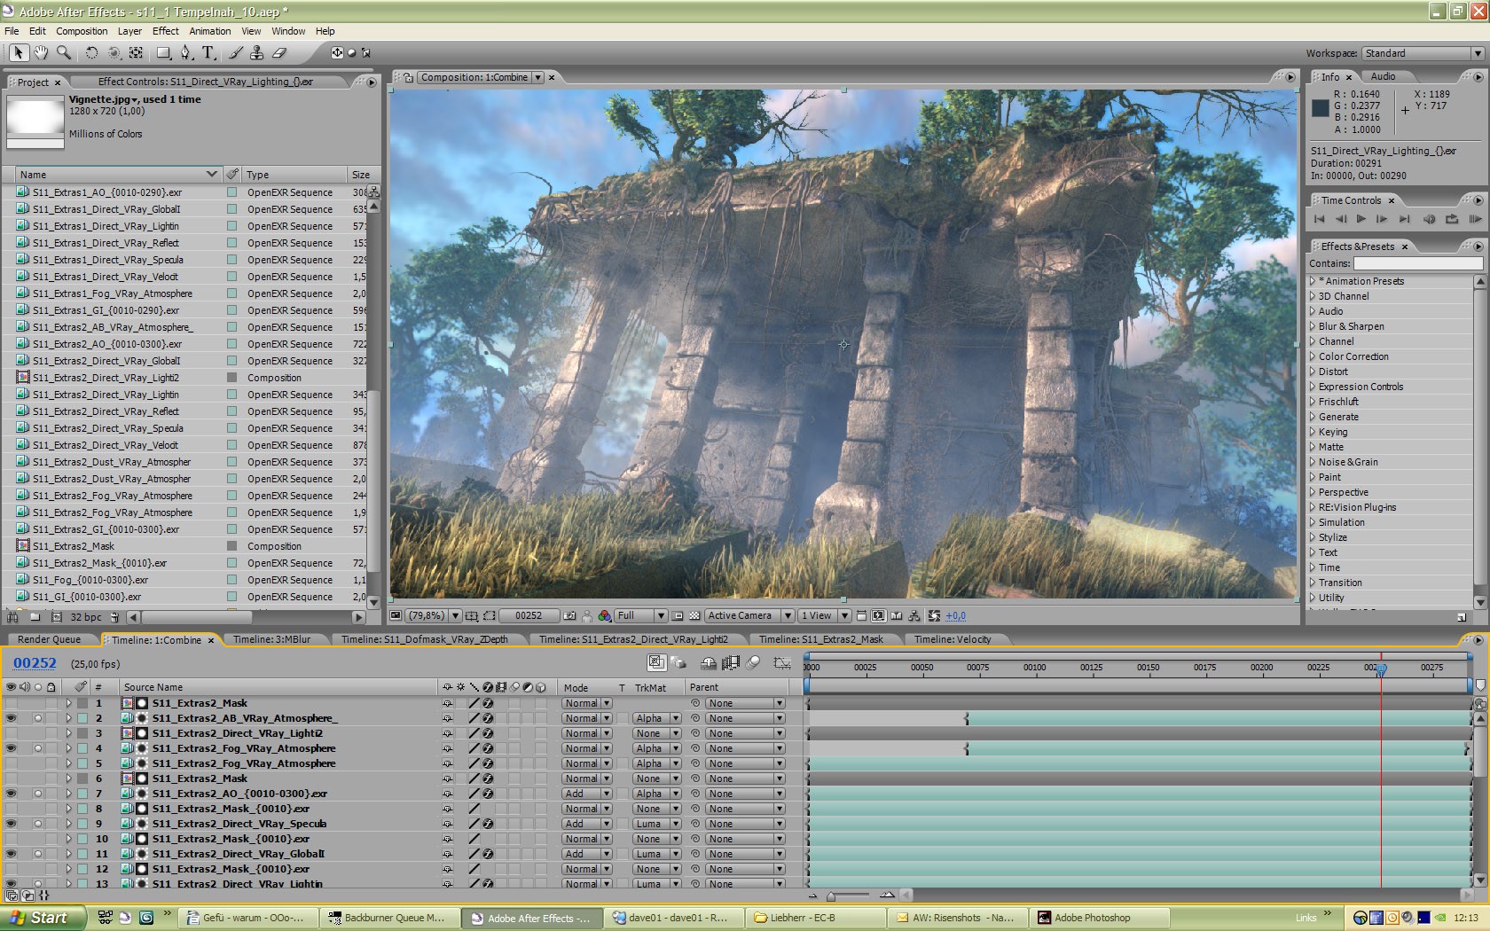
Task: Hide layer 9 S11_Extras2_Direct_VRay_Specula
Action: point(11,824)
